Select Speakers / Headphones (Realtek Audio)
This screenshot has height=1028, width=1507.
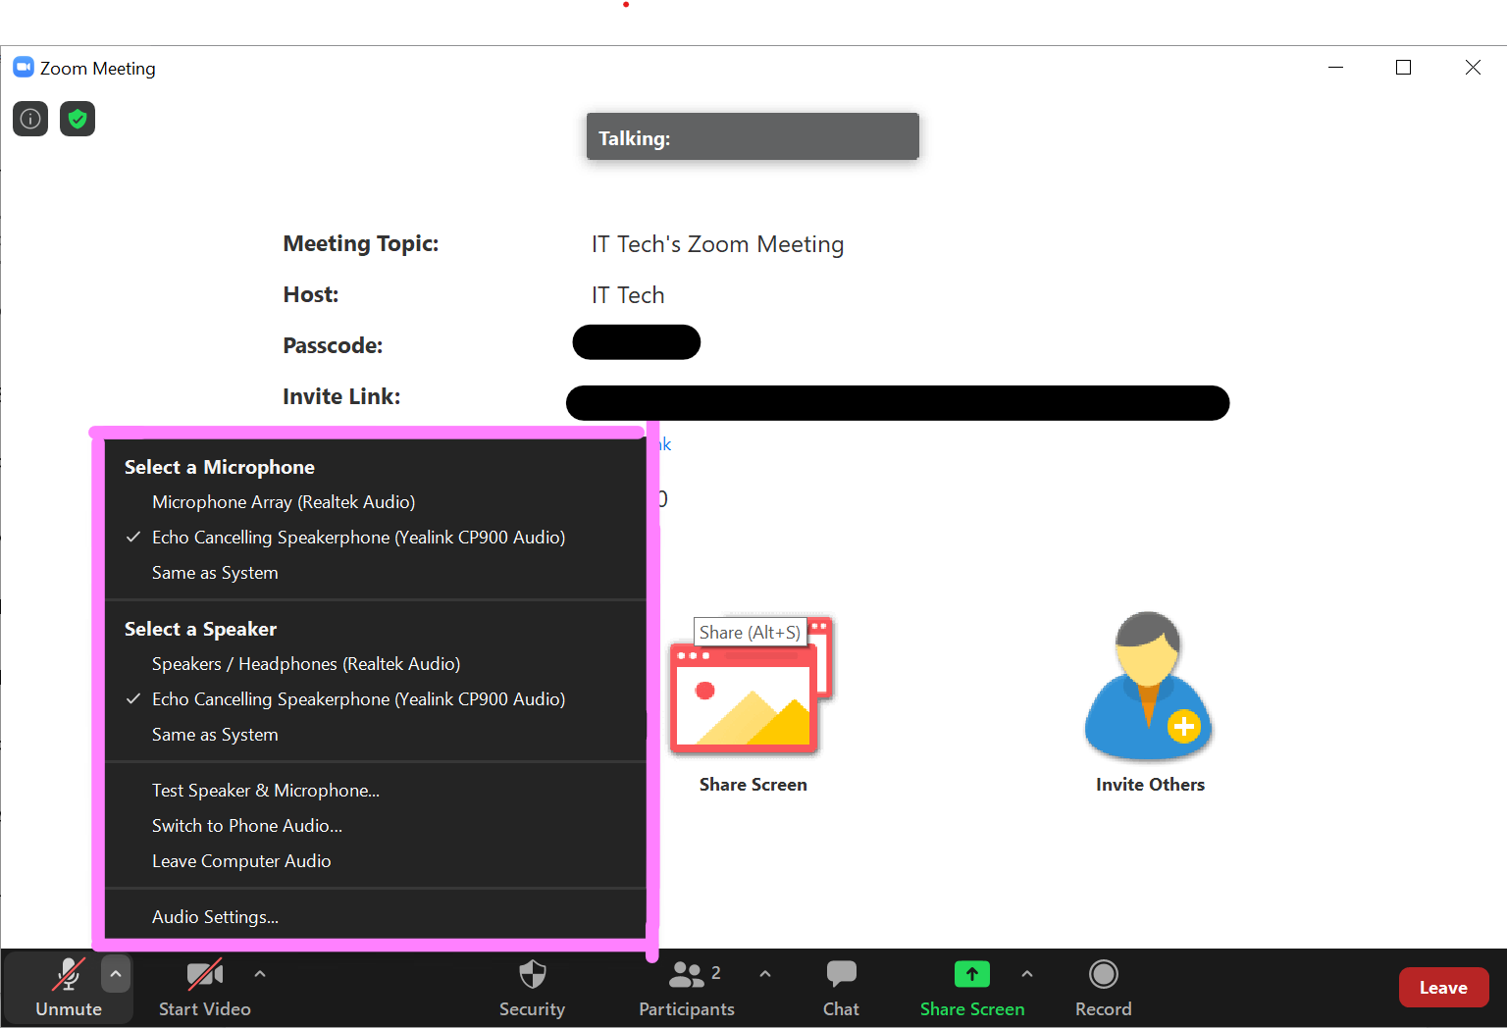376,664
